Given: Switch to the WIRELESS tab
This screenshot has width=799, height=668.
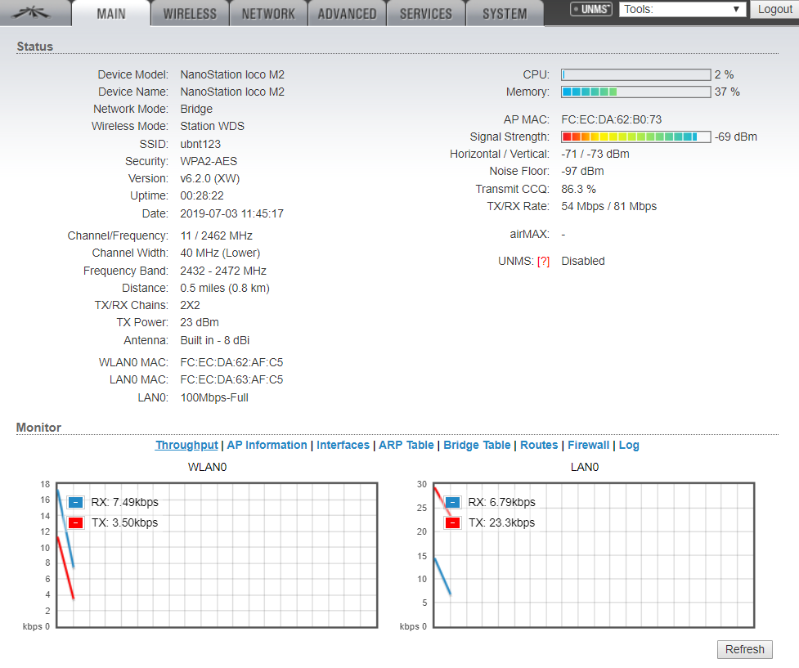Looking at the screenshot, I should [x=190, y=13].
